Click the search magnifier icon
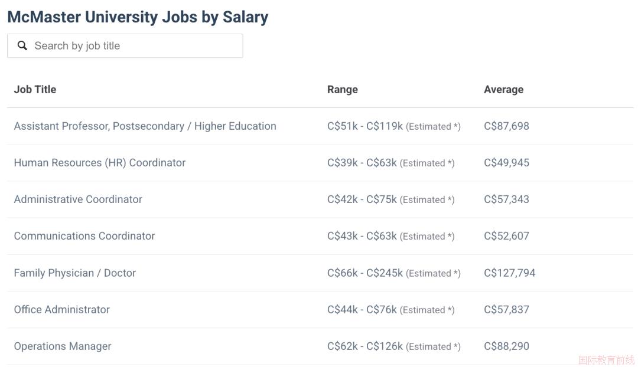Screen dimensions: 638x367 (22, 45)
